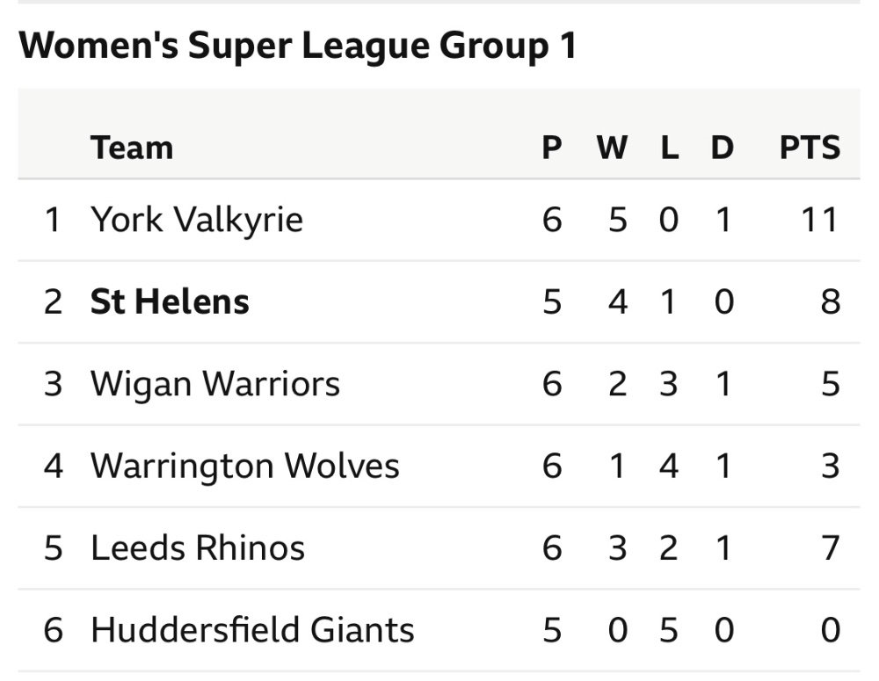Open the St Helens team link
Screen dimensions: 879x681
(170, 301)
